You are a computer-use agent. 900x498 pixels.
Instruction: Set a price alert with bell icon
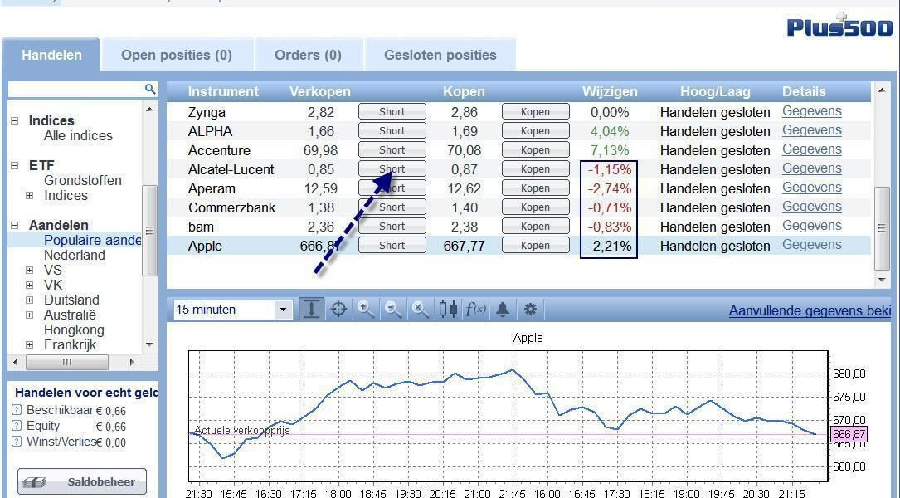[x=503, y=310]
